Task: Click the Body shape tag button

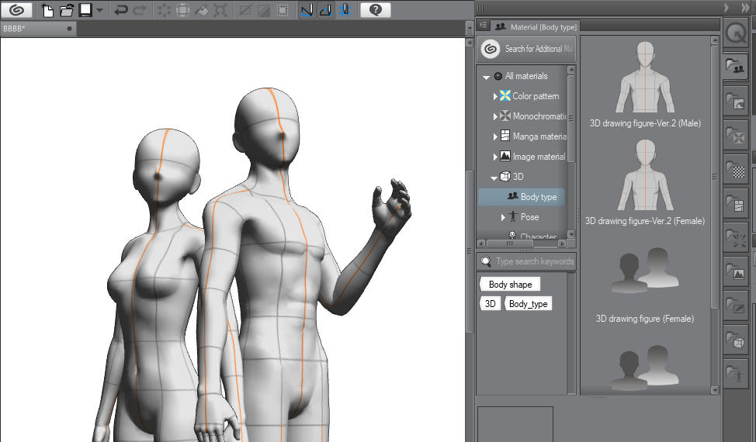Action: point(510,285)
